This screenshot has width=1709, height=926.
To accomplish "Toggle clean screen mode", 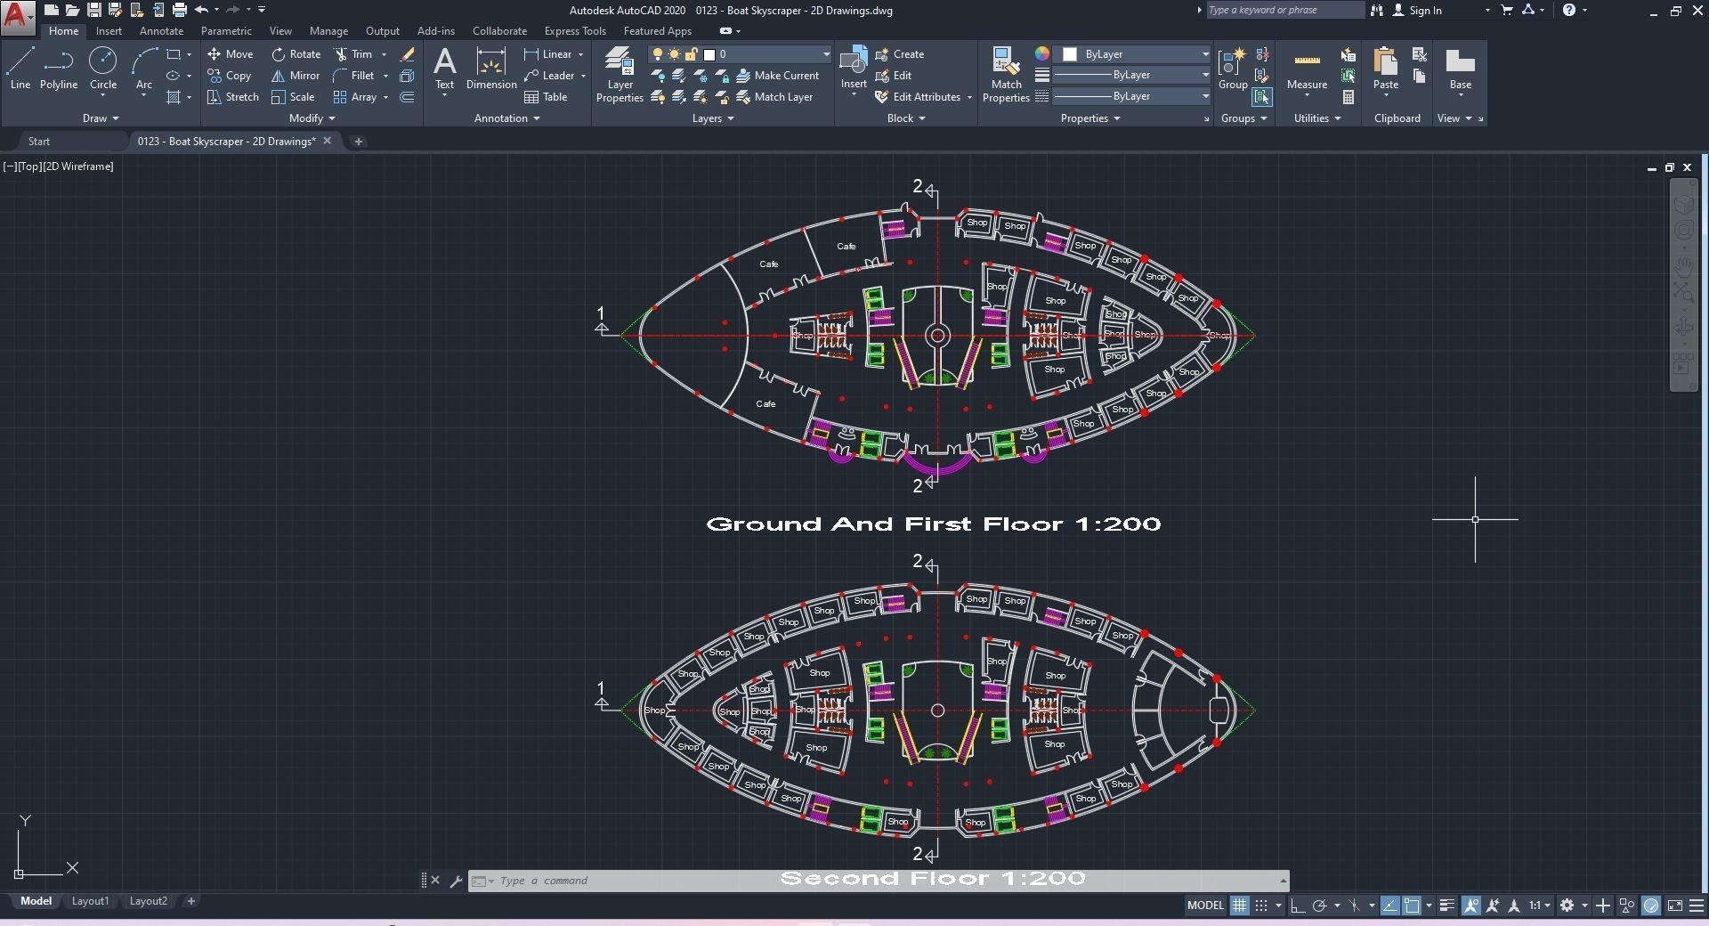I will [x=1674, y=906].
